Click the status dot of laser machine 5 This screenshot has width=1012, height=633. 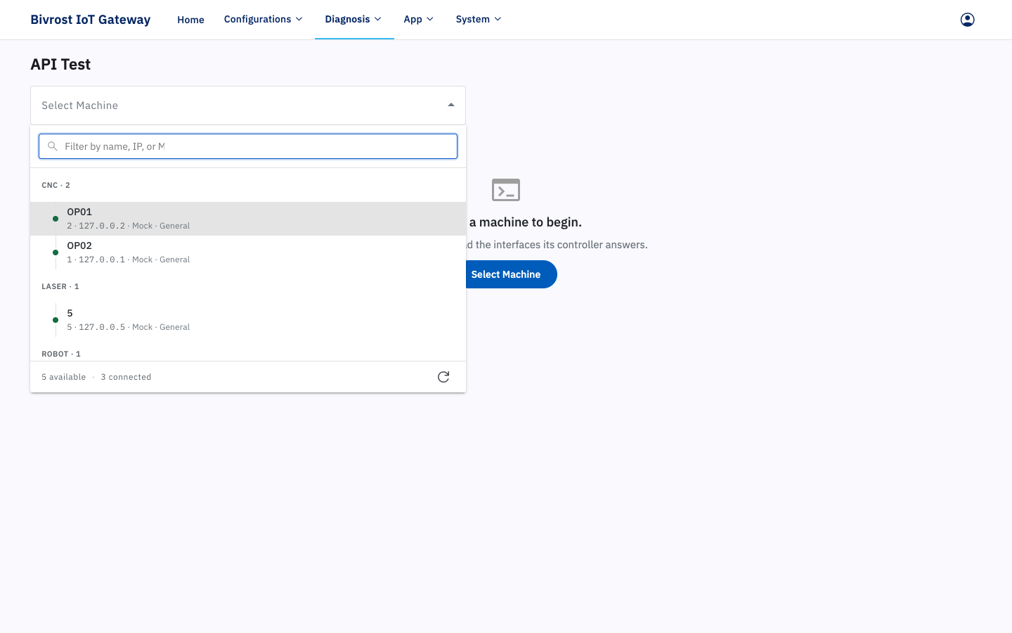pos(56,320)
